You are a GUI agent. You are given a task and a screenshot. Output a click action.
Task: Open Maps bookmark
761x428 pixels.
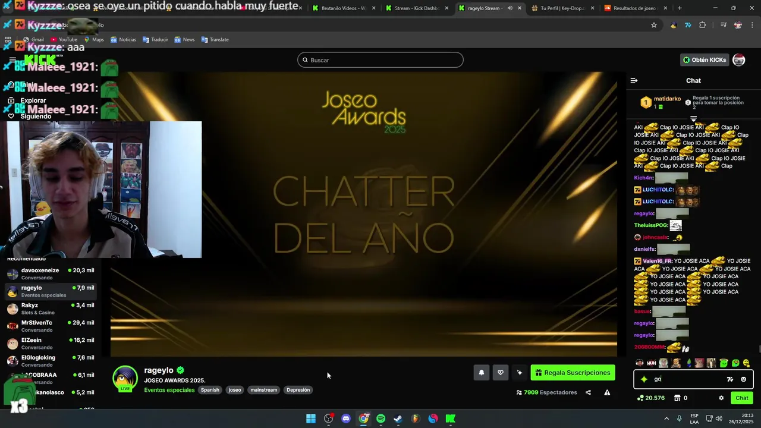94,40
